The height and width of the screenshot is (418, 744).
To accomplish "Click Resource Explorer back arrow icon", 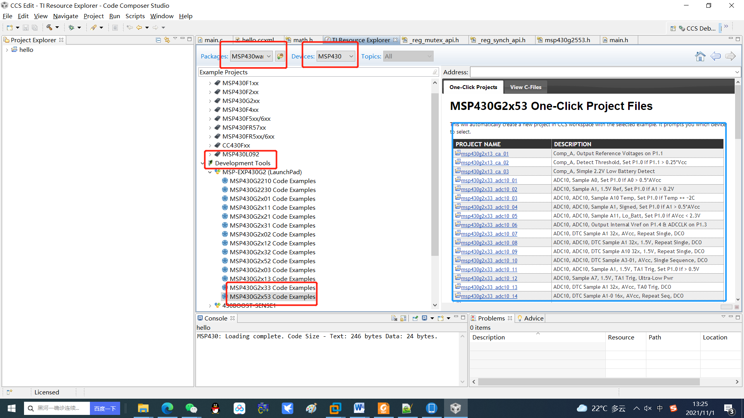I will point(715,57).
